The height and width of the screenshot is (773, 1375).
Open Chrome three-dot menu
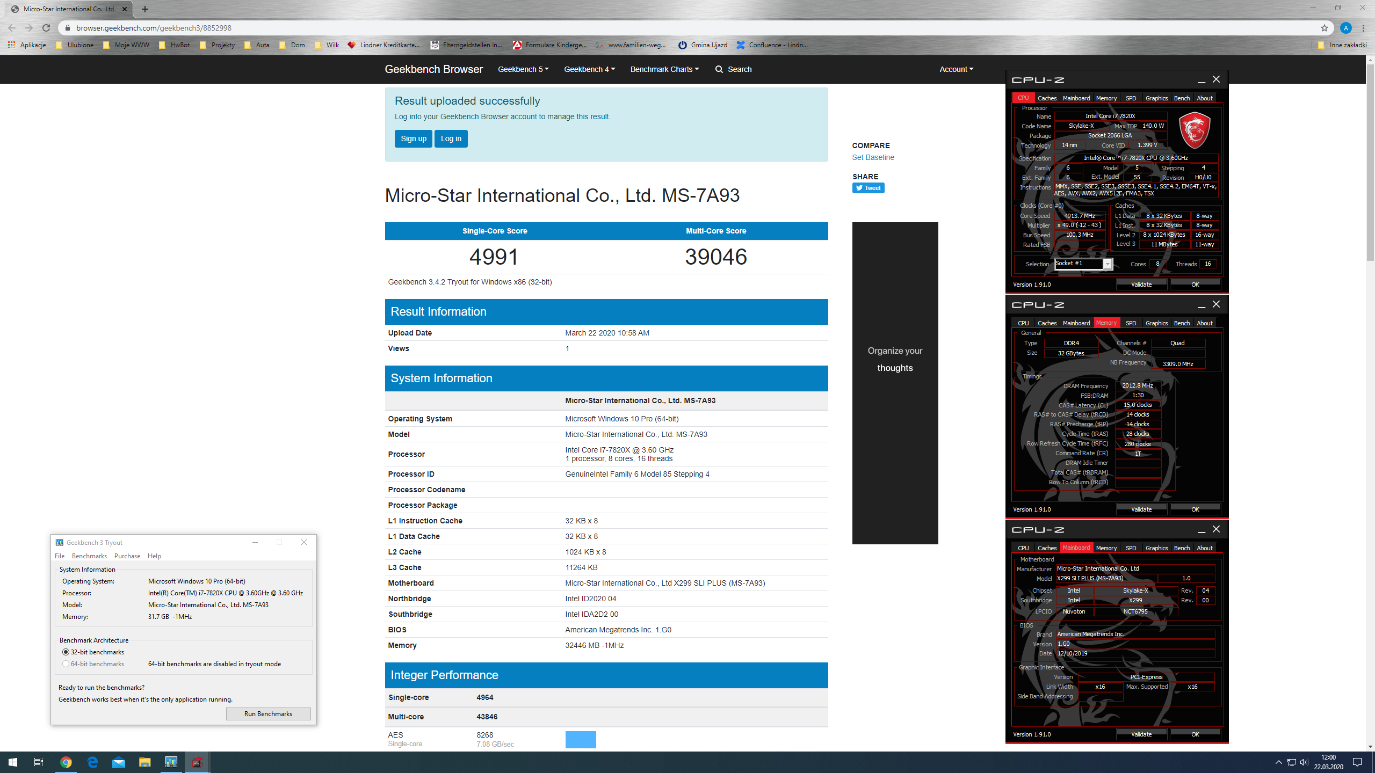click(1364, 28)
